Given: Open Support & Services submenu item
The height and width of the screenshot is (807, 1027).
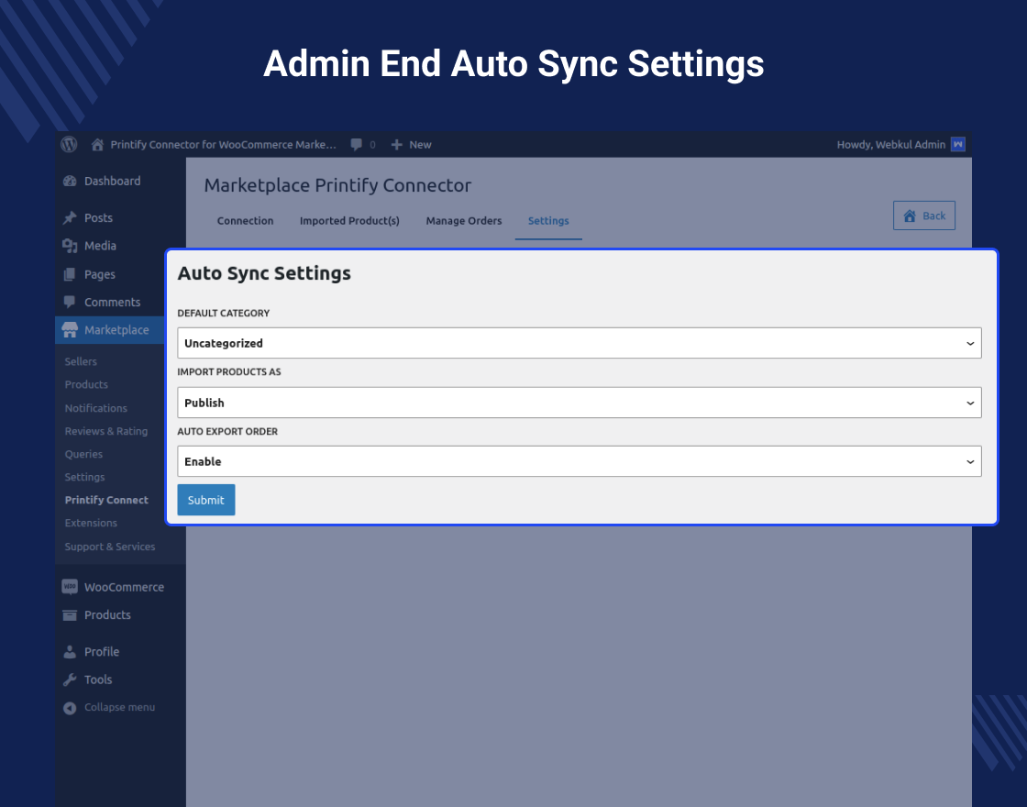Looking at the screenshot, I should click(109, 547).
